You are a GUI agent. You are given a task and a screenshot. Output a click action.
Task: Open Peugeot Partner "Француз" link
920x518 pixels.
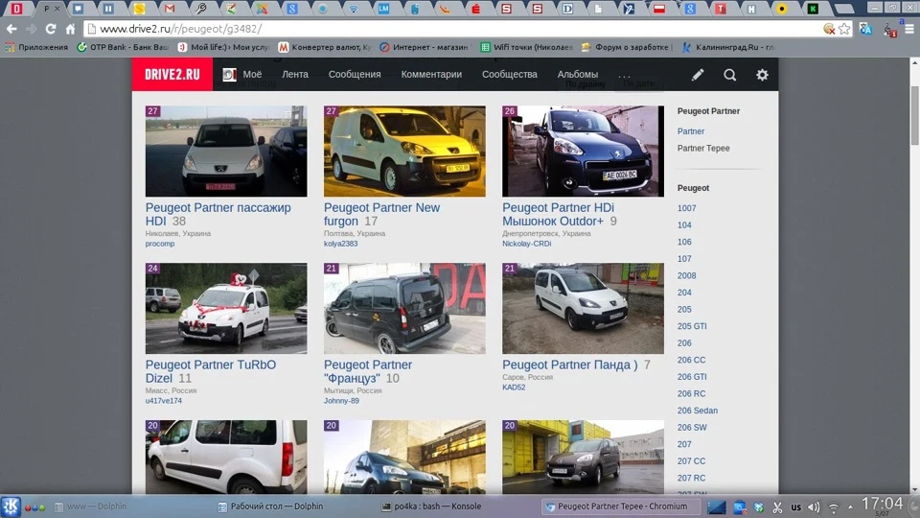pyautogui.click(x=368, y=371)
